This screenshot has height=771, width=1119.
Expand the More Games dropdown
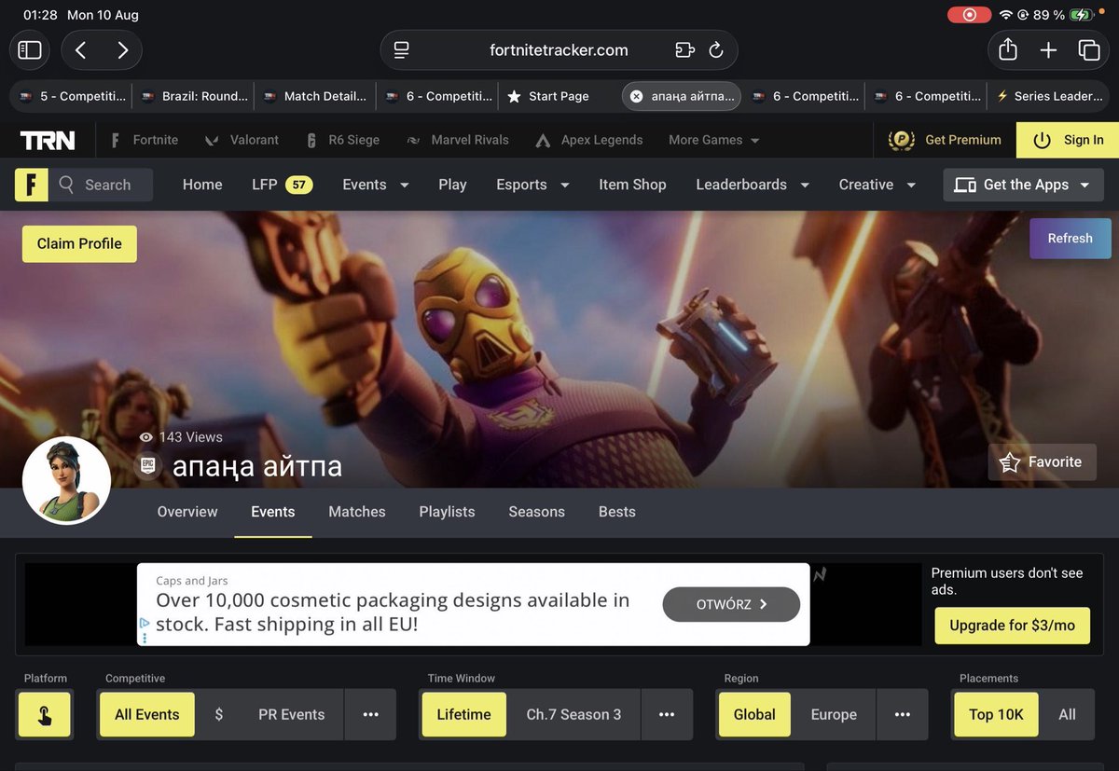point(714,140)
